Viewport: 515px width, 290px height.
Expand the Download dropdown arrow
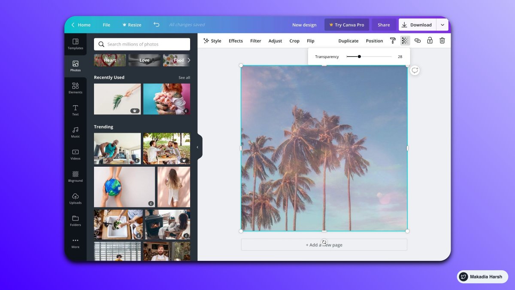pyautogui.click(x=442, y=25)
